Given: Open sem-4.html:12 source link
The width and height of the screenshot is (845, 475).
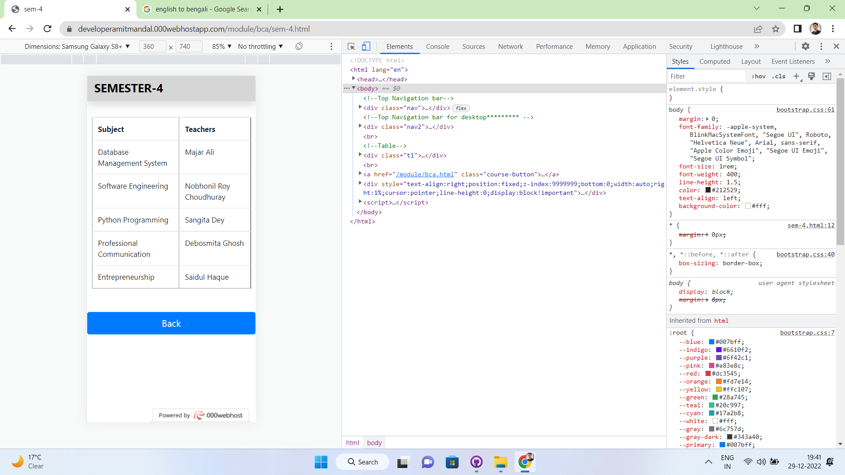Looking at the screenshot, I should [x=811, y=225].
